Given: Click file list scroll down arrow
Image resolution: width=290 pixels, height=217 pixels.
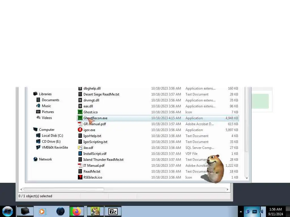Looking at the screenshot, I should (247, 178).
